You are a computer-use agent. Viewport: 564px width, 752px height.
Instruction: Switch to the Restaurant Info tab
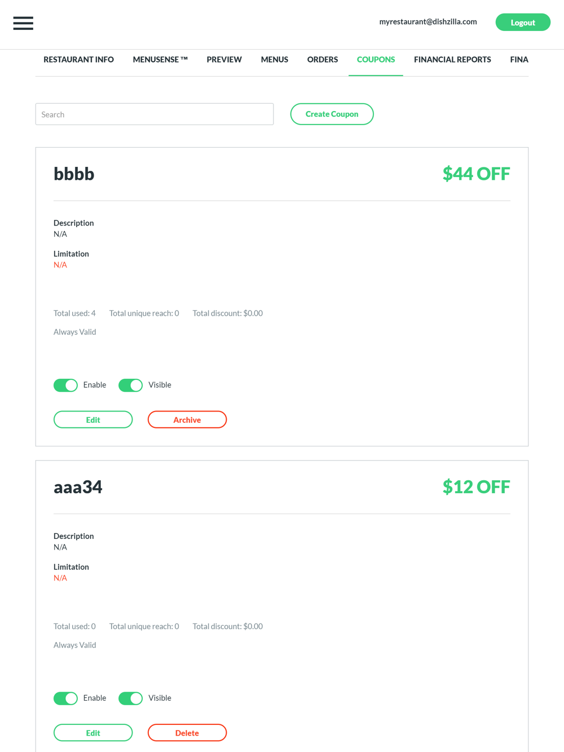[78, 60]
